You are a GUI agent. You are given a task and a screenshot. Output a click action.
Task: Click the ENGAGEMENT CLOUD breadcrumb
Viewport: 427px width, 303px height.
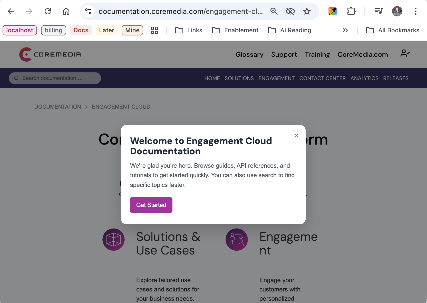(x=121, y=107)
